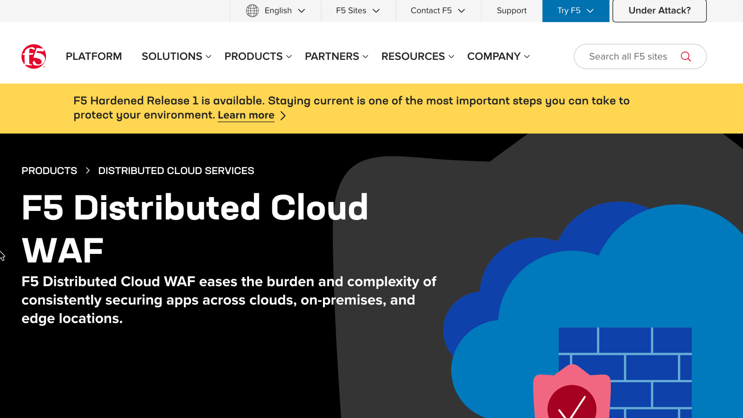743x418 pixels.
Task: Open the Partners menu
Action: click(336, 56)
